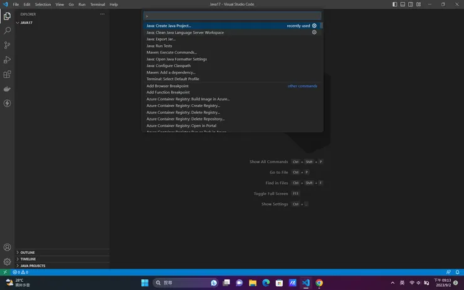Collapse the JAVA17 folder section

click(x=26, y=23)
